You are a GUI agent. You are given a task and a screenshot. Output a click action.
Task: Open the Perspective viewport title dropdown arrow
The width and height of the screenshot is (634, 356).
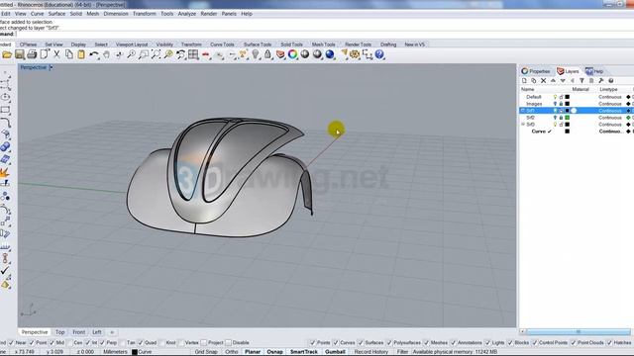coord(51,67)
